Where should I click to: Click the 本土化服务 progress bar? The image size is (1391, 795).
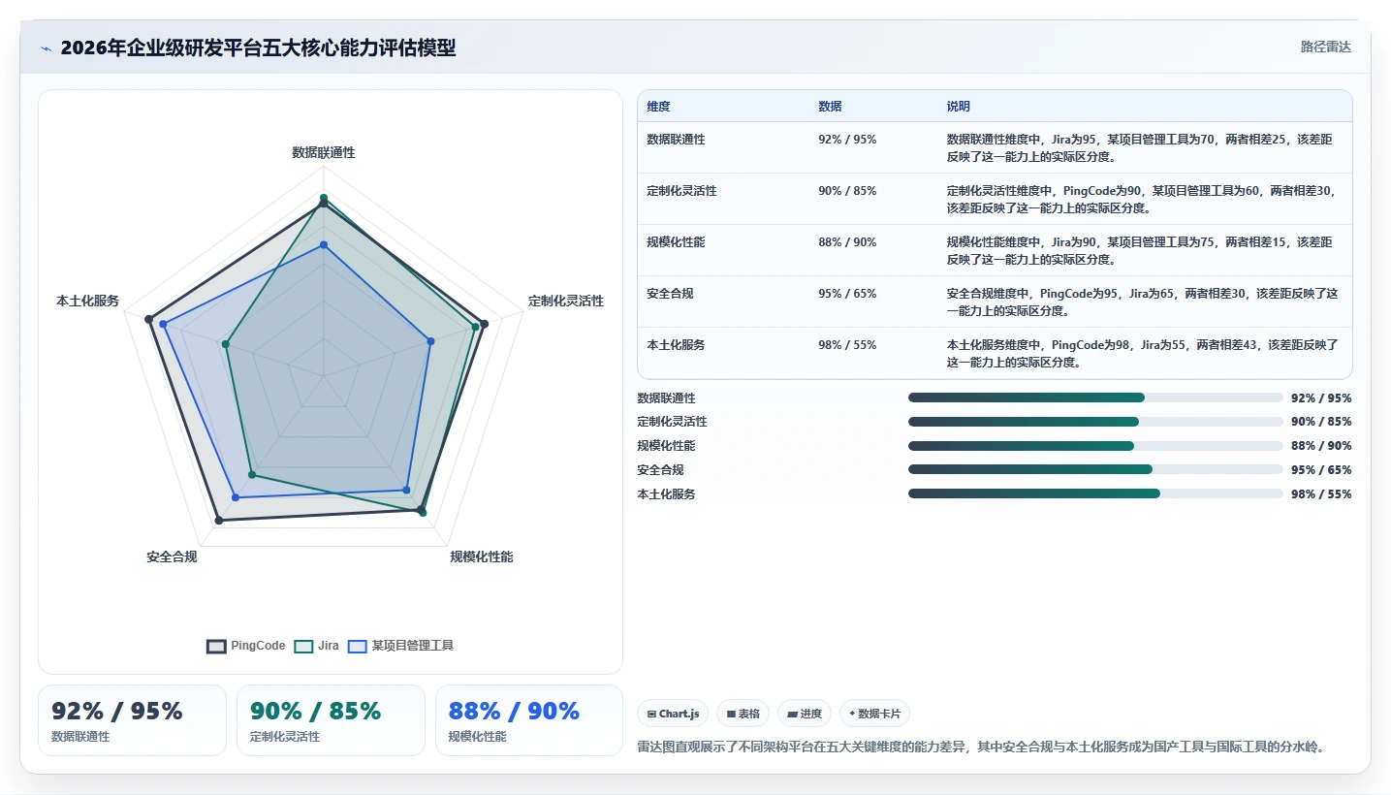[1095, 493]
